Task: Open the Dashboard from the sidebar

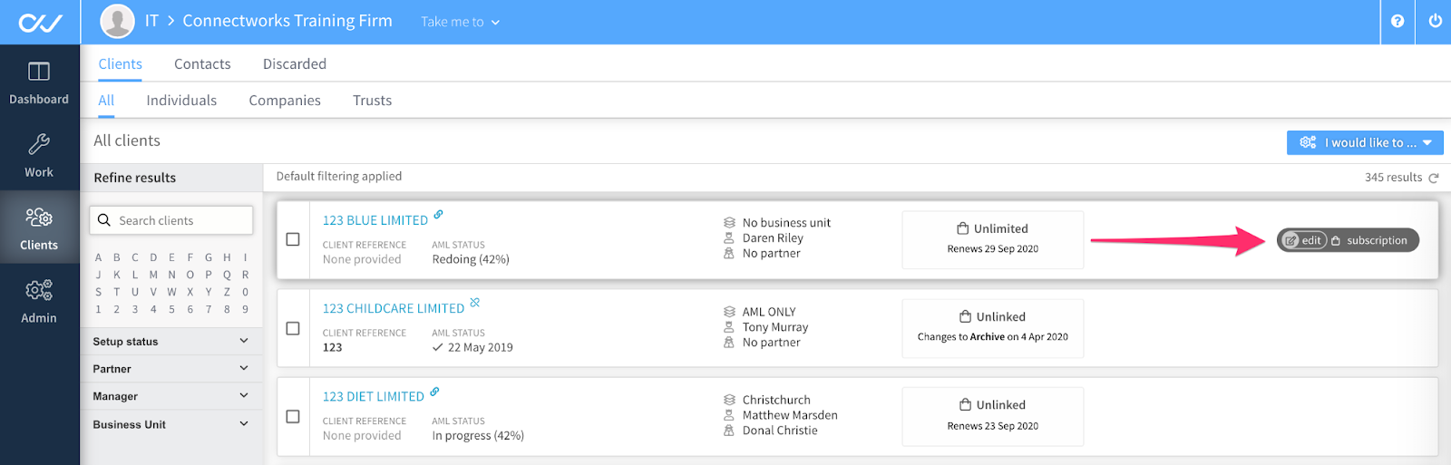Action: point(39,82)
